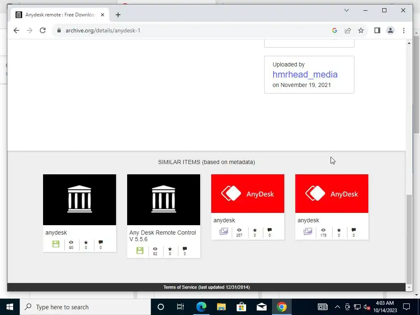Open a new tab with the plus button
The width and height of the screenshot is (420, 315).
pos(118,15)
